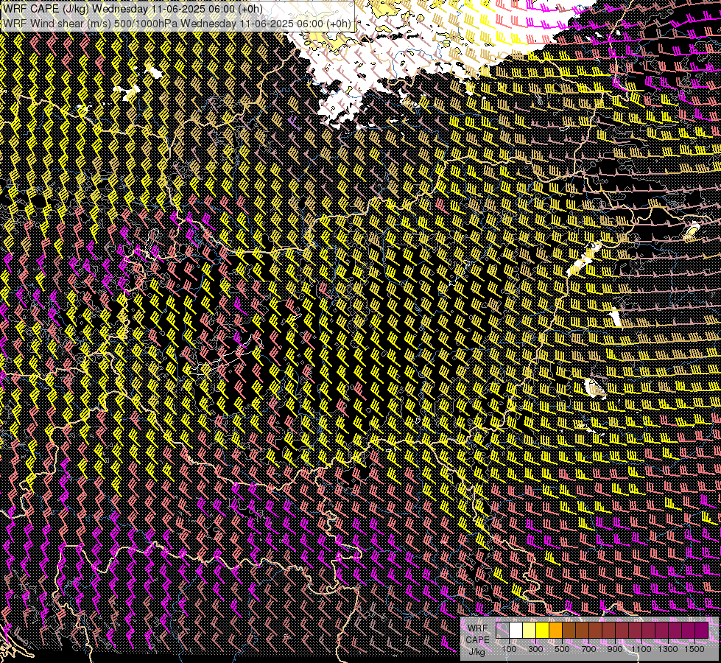The width and height of the screenshot is (721, 663).
Task: Click the 1100 legend tick label
Action: point(641,649)
